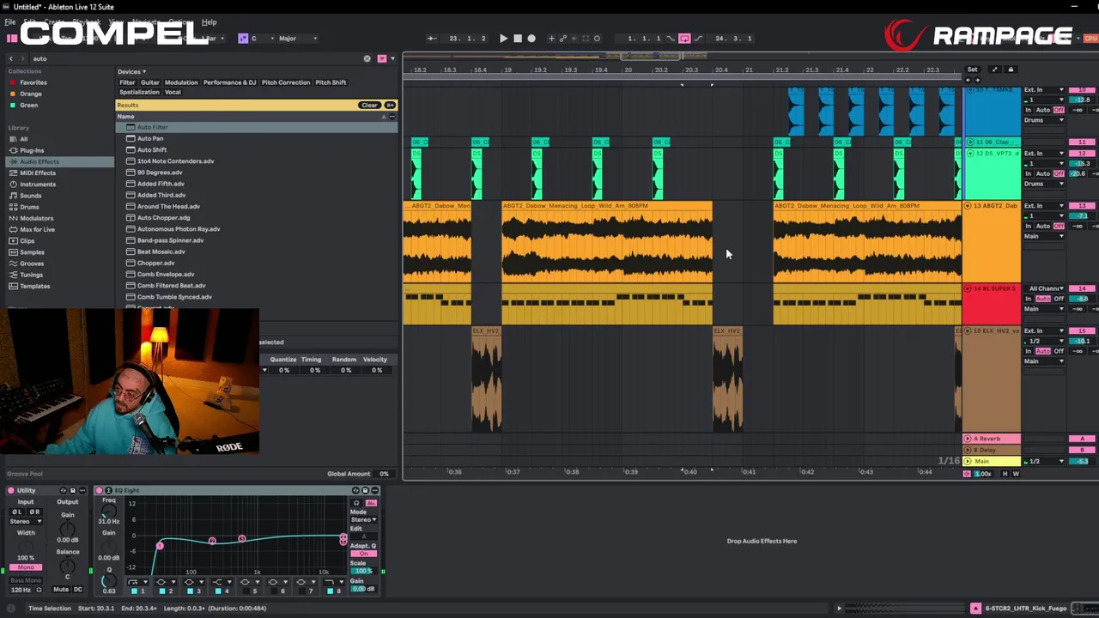Image resolution: width=1099 pixels, height=618 pixels.
Task: Toggle Follow playback button in transport
Action: [x=432, y=39]
